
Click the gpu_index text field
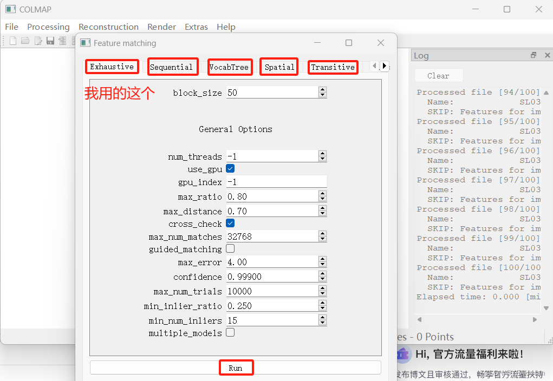coord(276,182)
